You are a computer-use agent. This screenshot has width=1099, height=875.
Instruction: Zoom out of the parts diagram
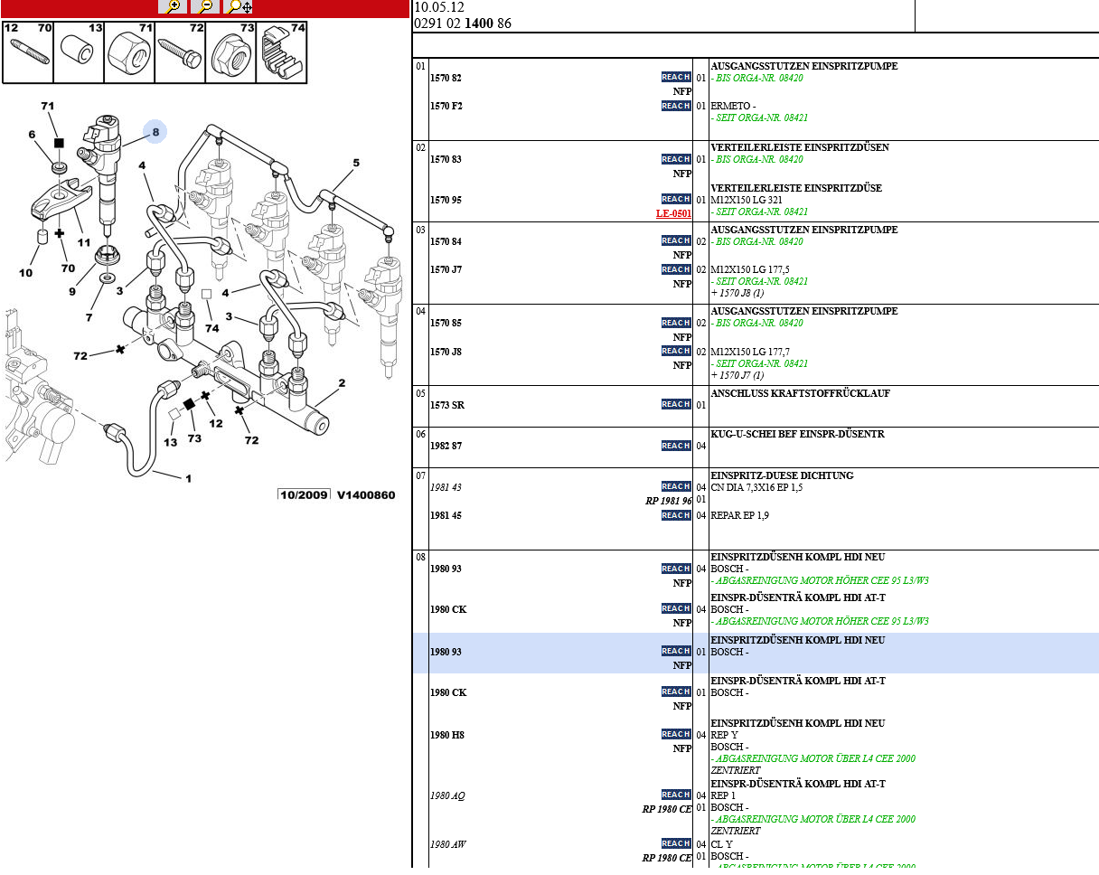(205, 6)
